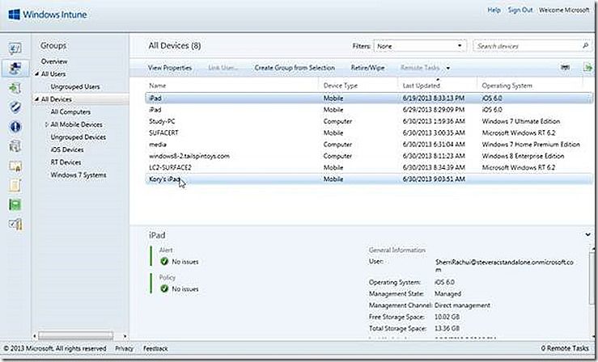Open the Endpoint Protection shield icon
The image size is (598, 362).
click(15, 107)
